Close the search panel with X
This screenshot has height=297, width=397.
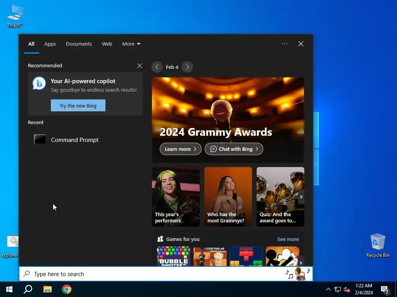tap(301, 44)
